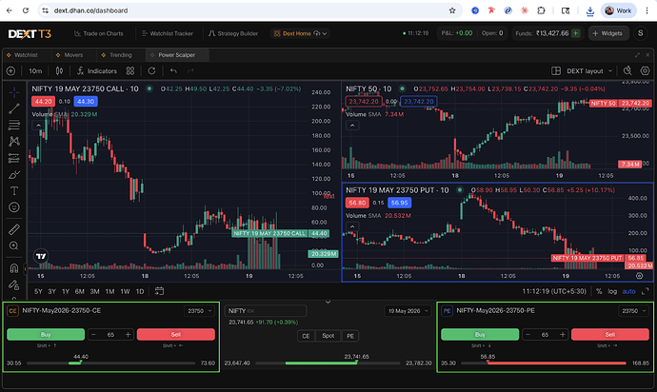Screen dimensions: 657x392
Task: Open the candlestick chart style selector
Action: (x=59, y=71)
